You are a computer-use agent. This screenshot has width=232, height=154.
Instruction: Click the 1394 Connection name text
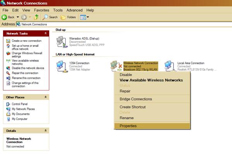click(79, 63)
